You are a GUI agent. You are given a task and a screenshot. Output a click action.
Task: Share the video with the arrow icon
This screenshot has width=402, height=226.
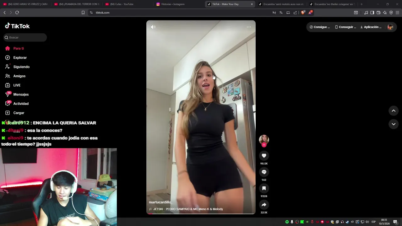264,205
